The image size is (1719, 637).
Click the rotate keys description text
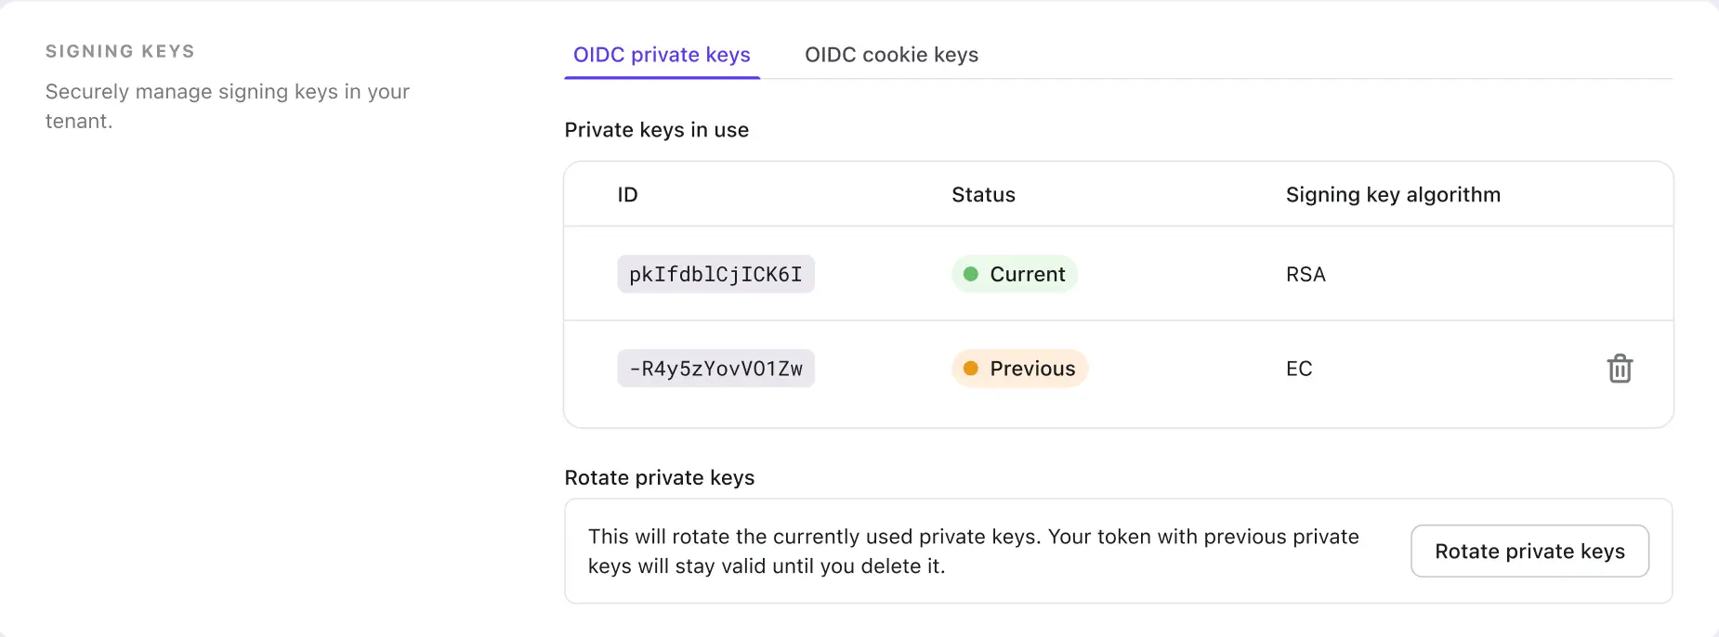[974, 551]
